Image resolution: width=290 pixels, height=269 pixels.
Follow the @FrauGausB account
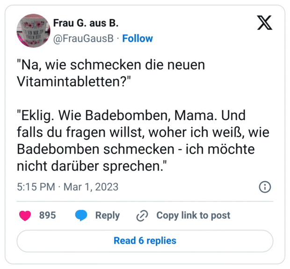click(138, 38)
